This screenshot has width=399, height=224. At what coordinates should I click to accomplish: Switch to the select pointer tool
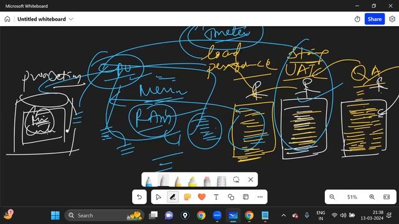[x=158, y=197]
